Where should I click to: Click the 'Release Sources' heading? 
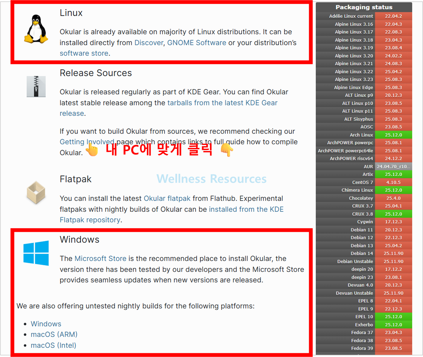click(x=96, y=73)
